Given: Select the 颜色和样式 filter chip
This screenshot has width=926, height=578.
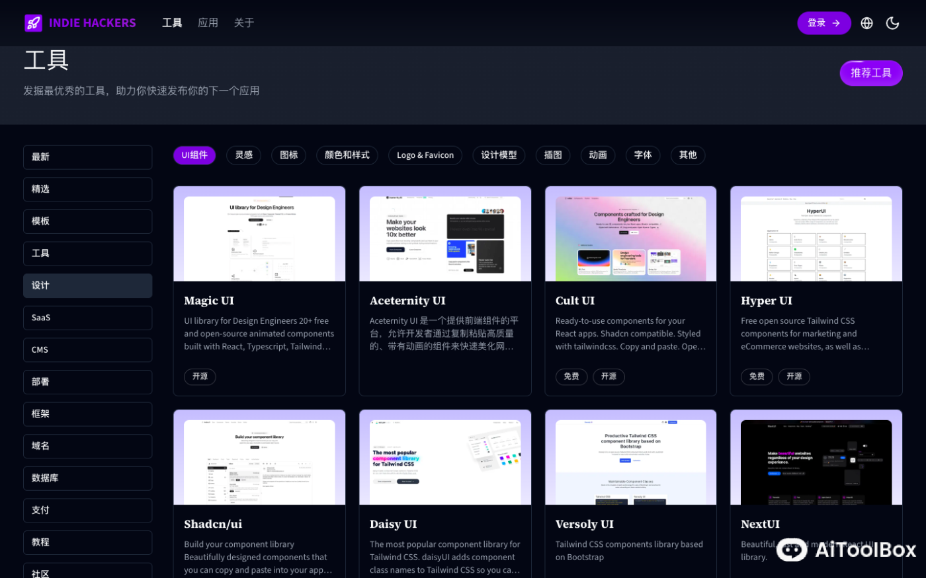Looking at the screenshot, I should pyautogui.click(x=347, y=155).
